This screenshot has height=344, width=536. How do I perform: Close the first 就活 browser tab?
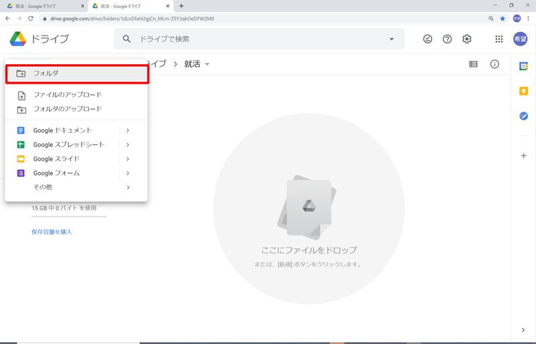pyautogui.click(x=82, y=6)
